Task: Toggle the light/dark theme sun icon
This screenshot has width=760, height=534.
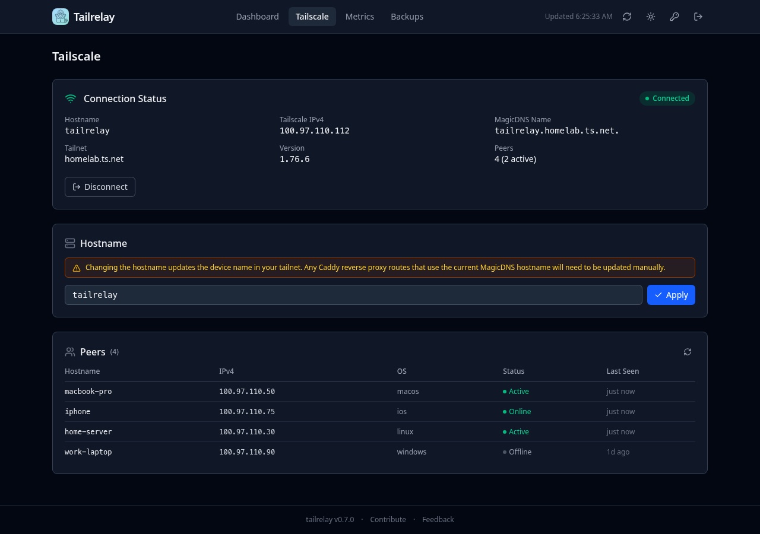Action: [x=651, y=17]
